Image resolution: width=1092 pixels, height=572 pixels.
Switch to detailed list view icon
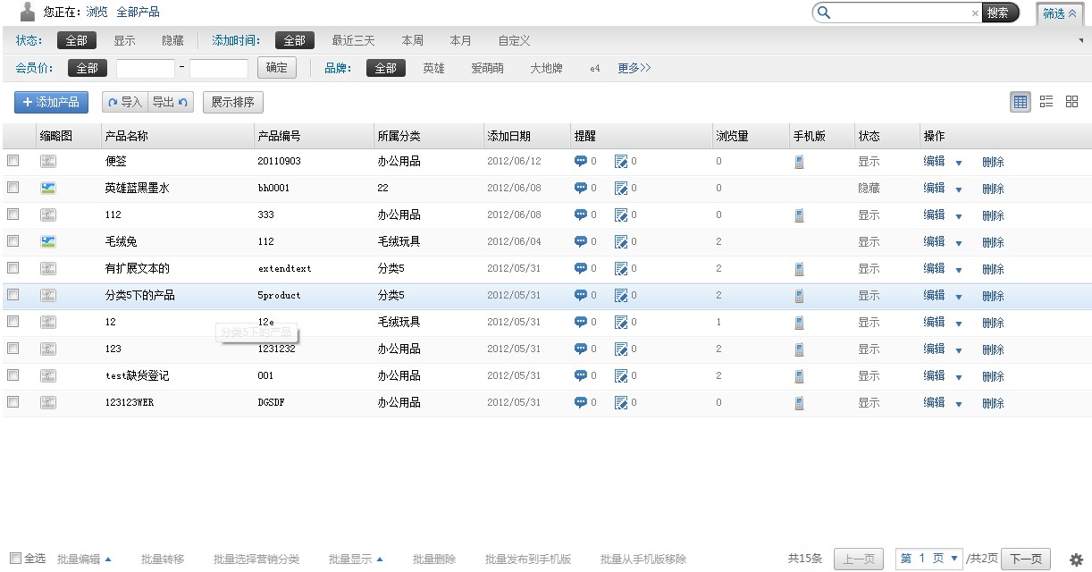pyautogui.click(x=1046, y=102)
